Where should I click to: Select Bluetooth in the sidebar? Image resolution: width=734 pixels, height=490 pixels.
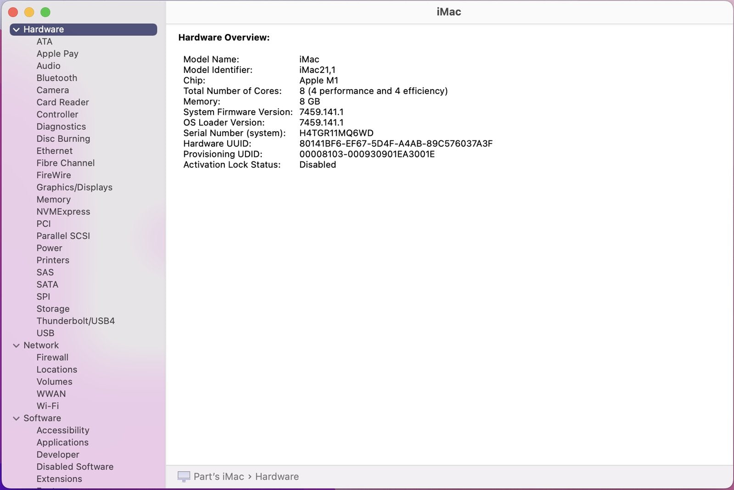click(x=57, y=78)
